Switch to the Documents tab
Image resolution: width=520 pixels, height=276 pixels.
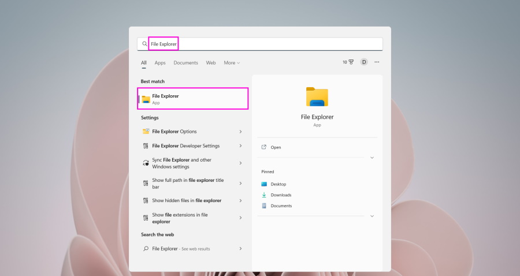[185, 63]
